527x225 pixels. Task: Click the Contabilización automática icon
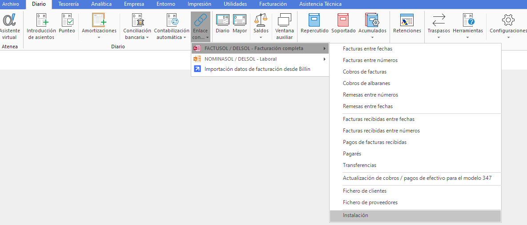173,20
